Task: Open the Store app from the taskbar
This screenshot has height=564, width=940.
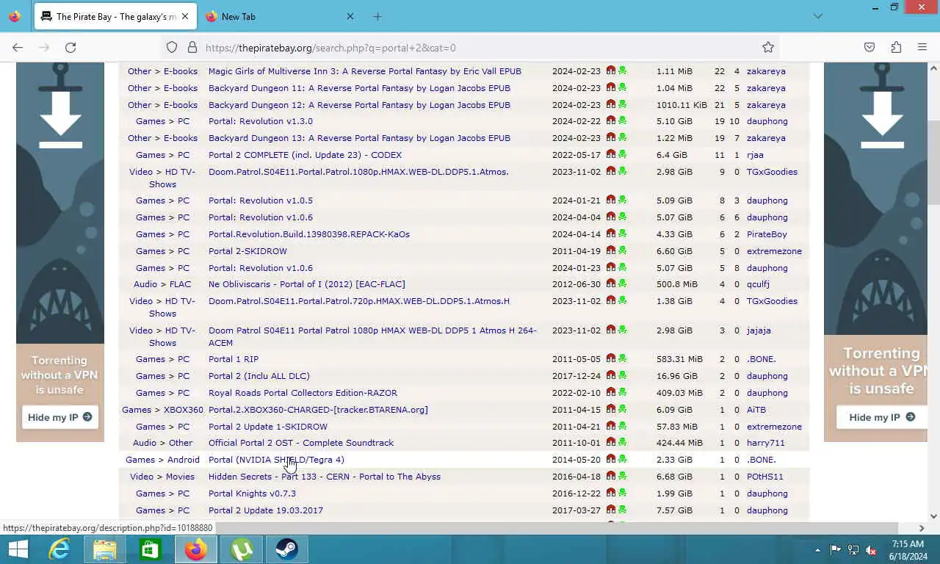Action: click(x=151, y=549)
